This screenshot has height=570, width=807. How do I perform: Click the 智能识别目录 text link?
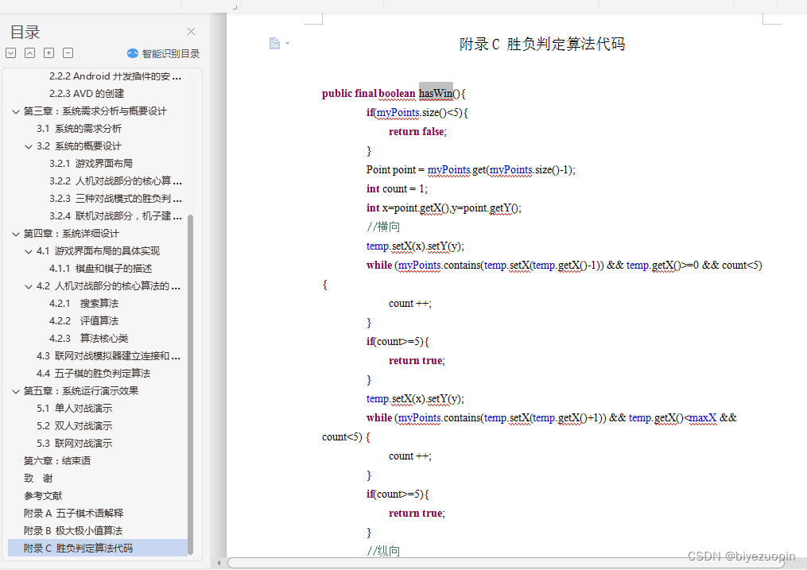pyautogui.click(x=171, y=54)
